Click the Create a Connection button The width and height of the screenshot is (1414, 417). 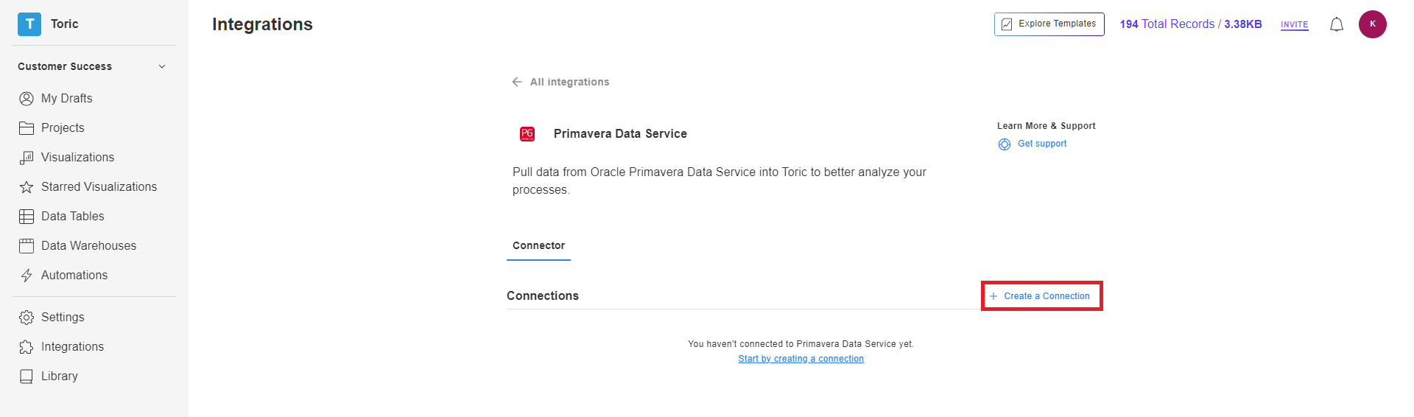click(x=1041, y=296)
